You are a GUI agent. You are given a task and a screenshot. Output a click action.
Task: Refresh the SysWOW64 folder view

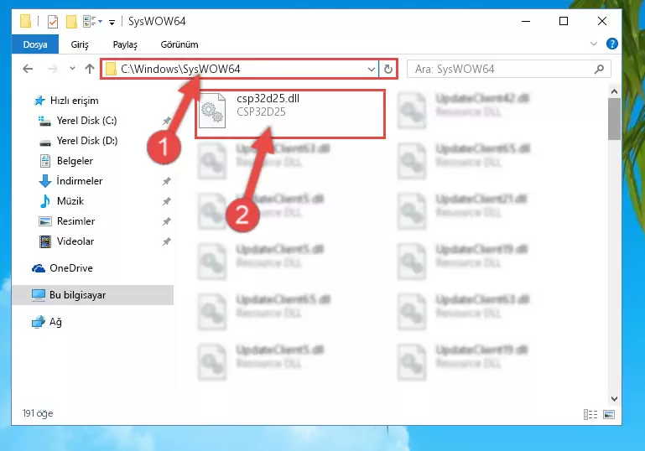(388, 69)
